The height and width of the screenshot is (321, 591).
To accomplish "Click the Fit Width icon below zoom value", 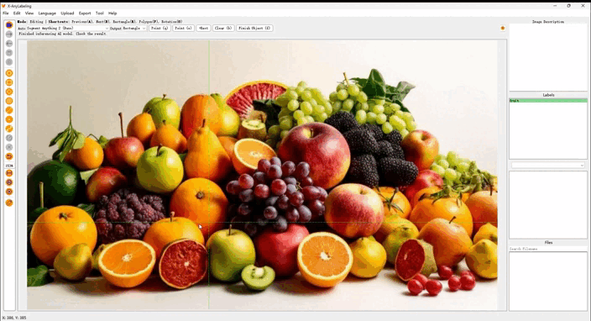I will point(9,173).
